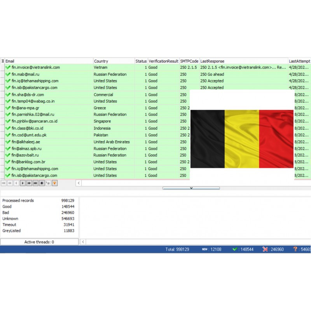The image size is (311, 311).
Task: Click the SMTPCode column header
Action: click(189, 61)
